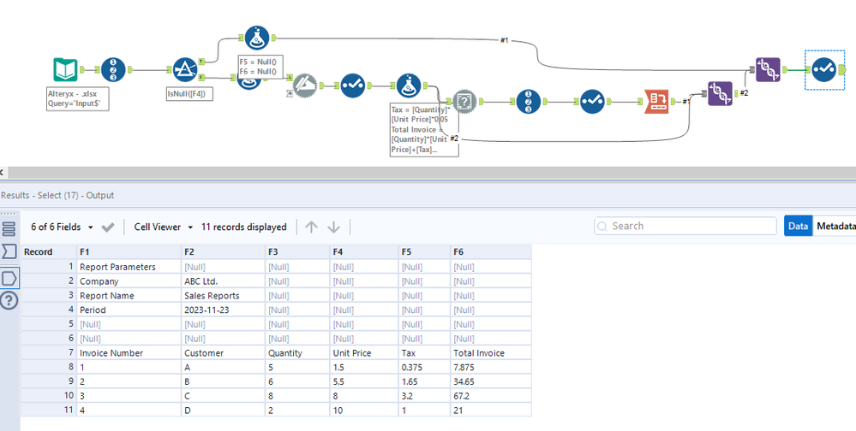Screen dimensions: 856x431
Task: Go to previous record with up arrow
Action: [x=311, y=227]
